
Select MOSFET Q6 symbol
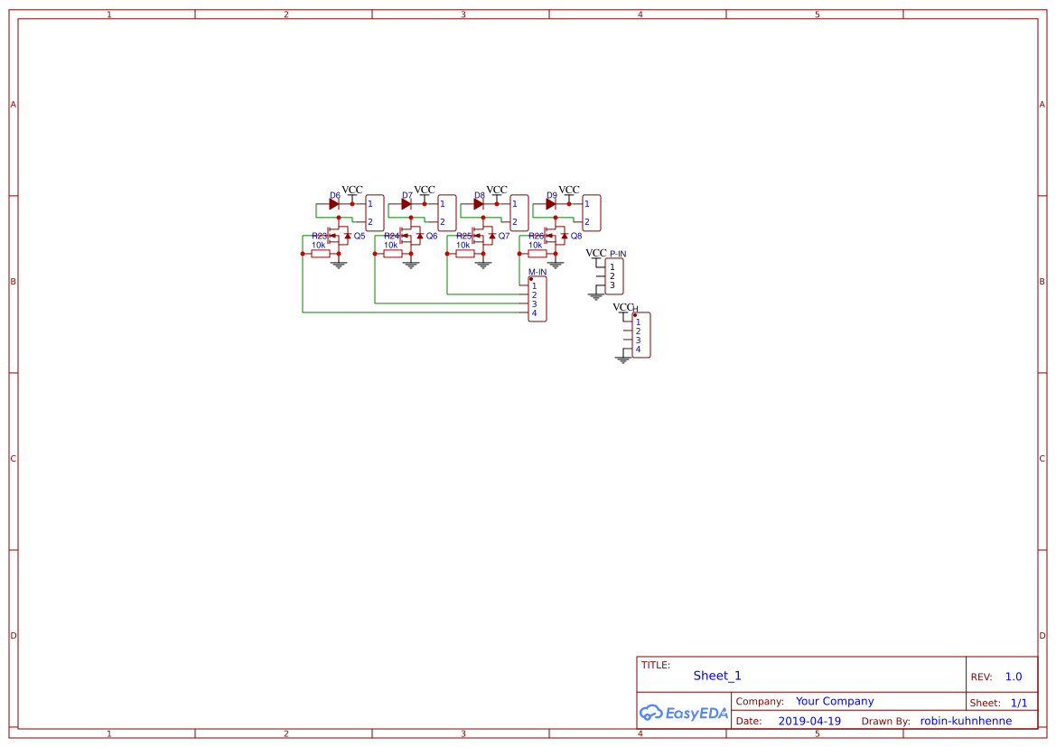point(411,235)
